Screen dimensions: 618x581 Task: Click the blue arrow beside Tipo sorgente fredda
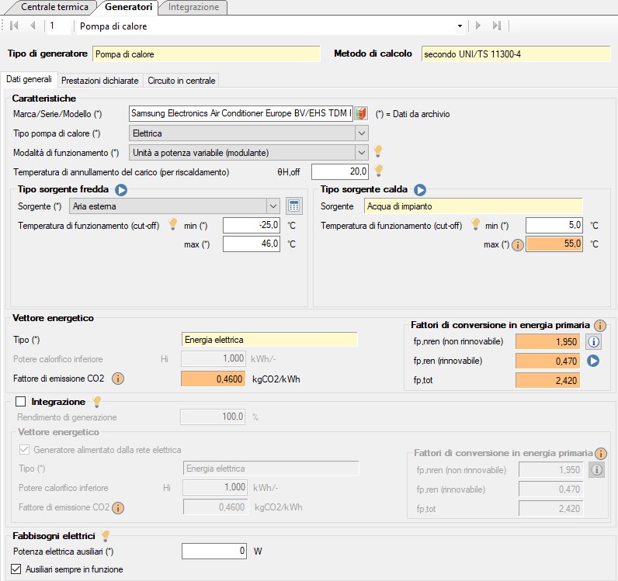pyautogui.click(x=121, y=189)
